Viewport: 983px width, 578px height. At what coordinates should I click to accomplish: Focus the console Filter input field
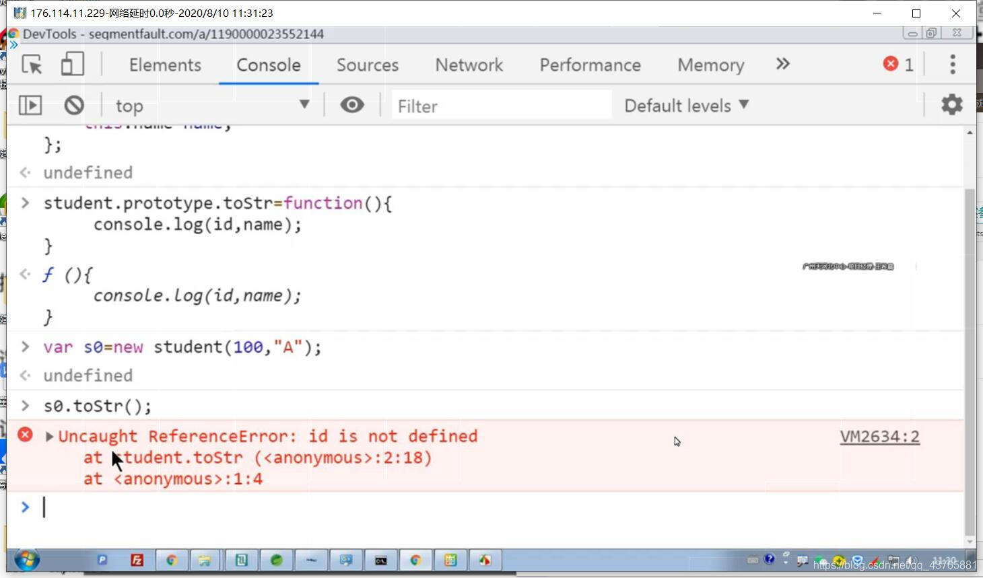(x=502, y=106)
